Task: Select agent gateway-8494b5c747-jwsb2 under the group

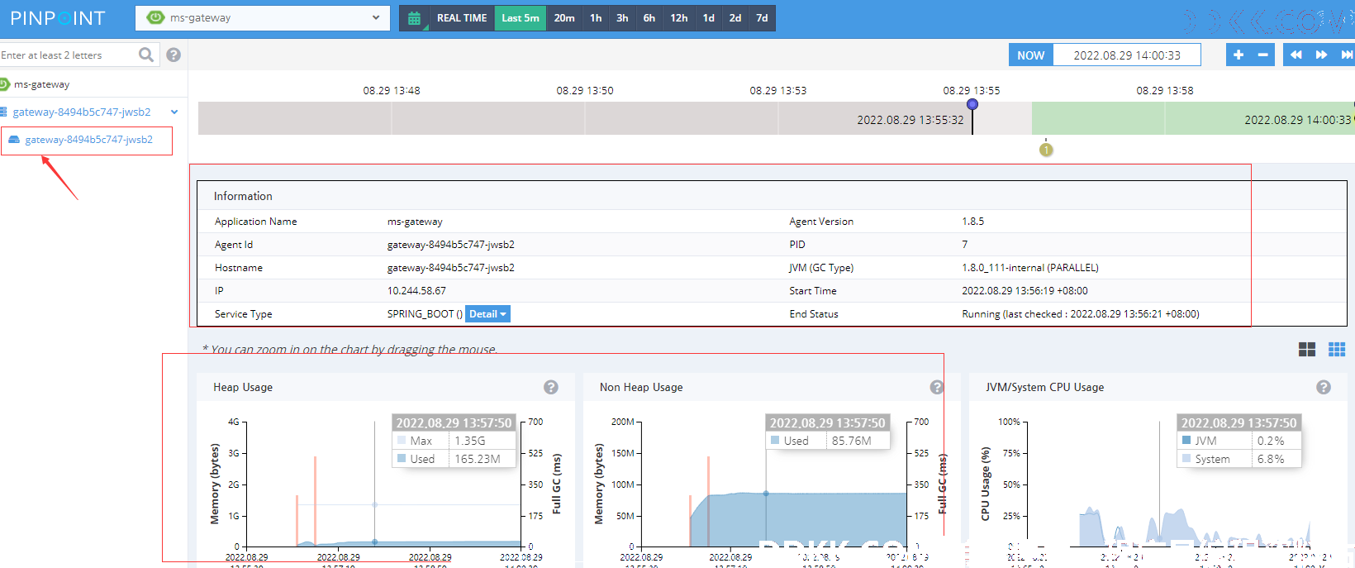Action: click(x=88, y=140)
